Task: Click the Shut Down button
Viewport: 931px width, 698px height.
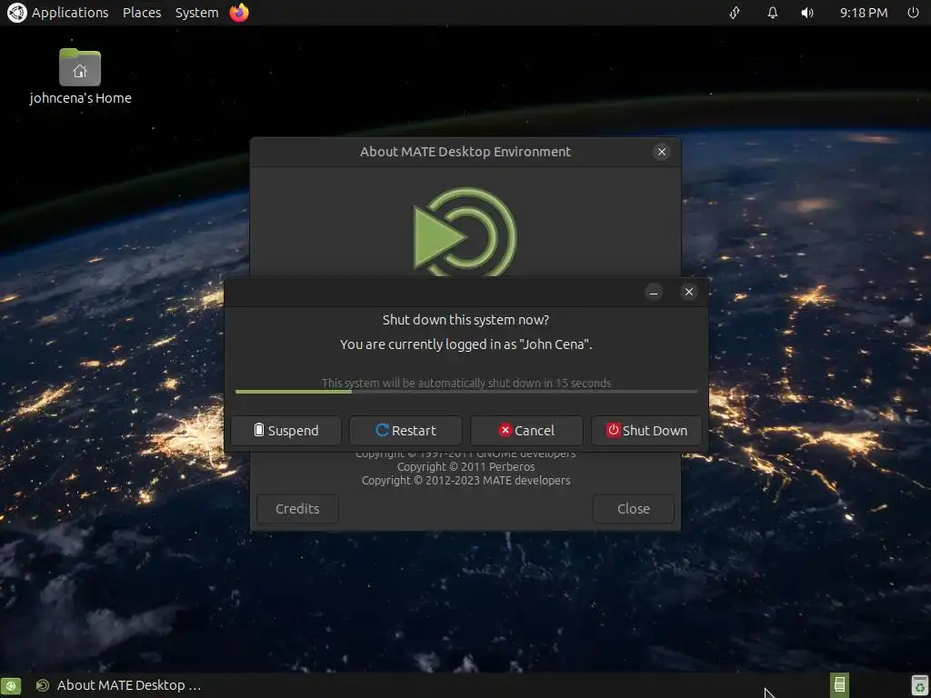Action: click(646, 430)
